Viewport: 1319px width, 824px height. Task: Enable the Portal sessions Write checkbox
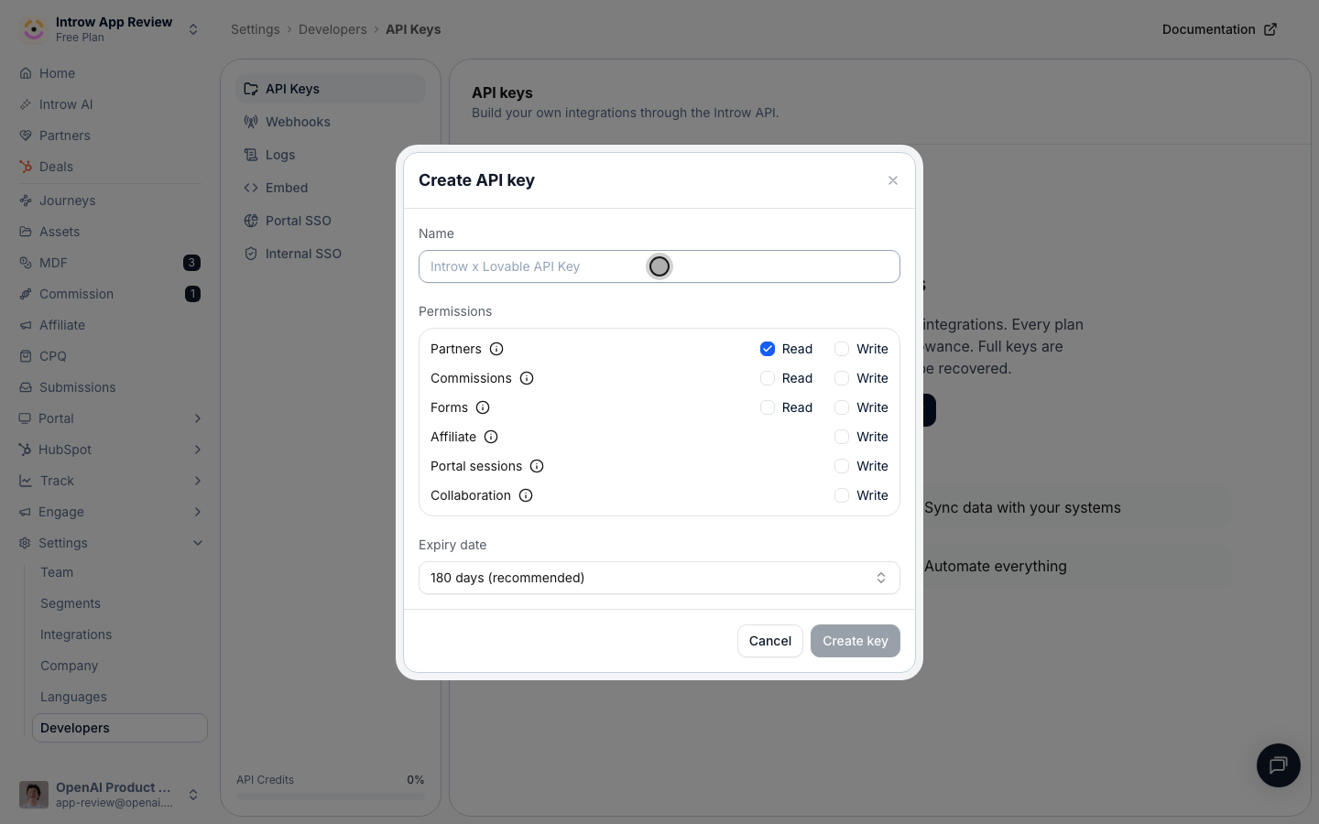point(842,466)
